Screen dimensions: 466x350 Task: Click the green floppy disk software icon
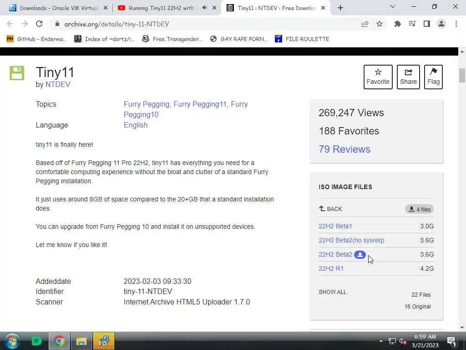coord(17,73)
